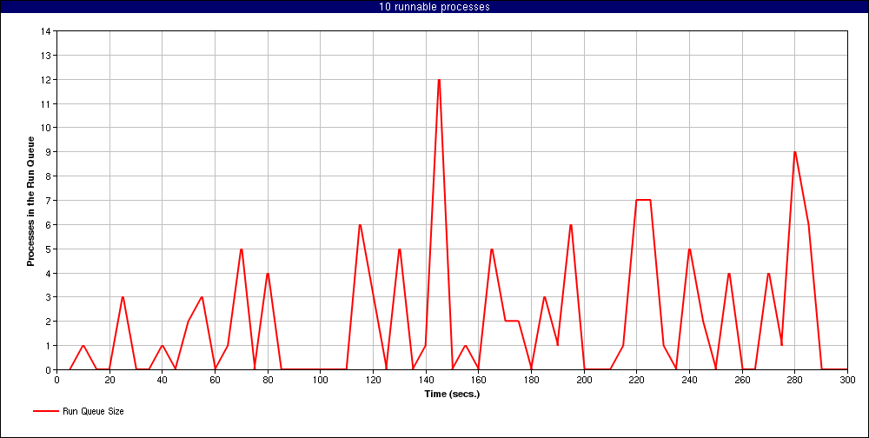
Task: Click the x-axis label '220'
Action: [x=637, y=380]
